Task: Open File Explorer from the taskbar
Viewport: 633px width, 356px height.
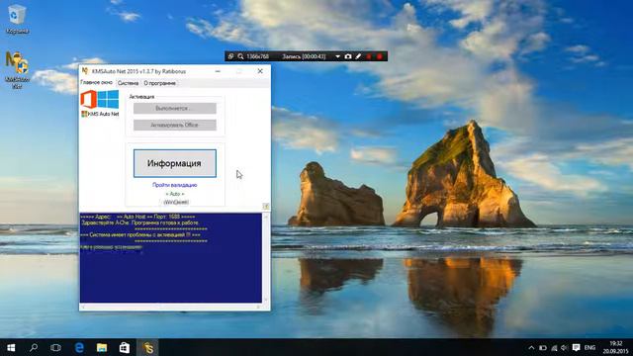Action: pyautogui.click(x=102, y=347)
